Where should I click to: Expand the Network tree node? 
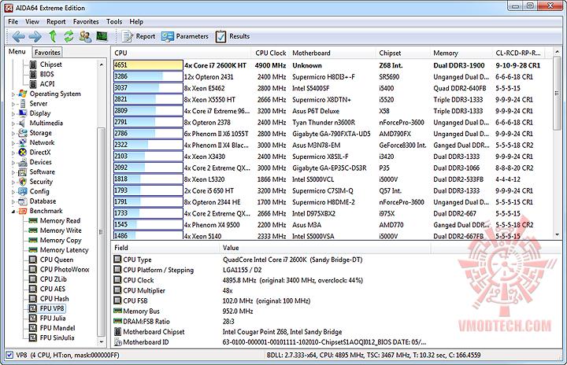pos(13,142)
